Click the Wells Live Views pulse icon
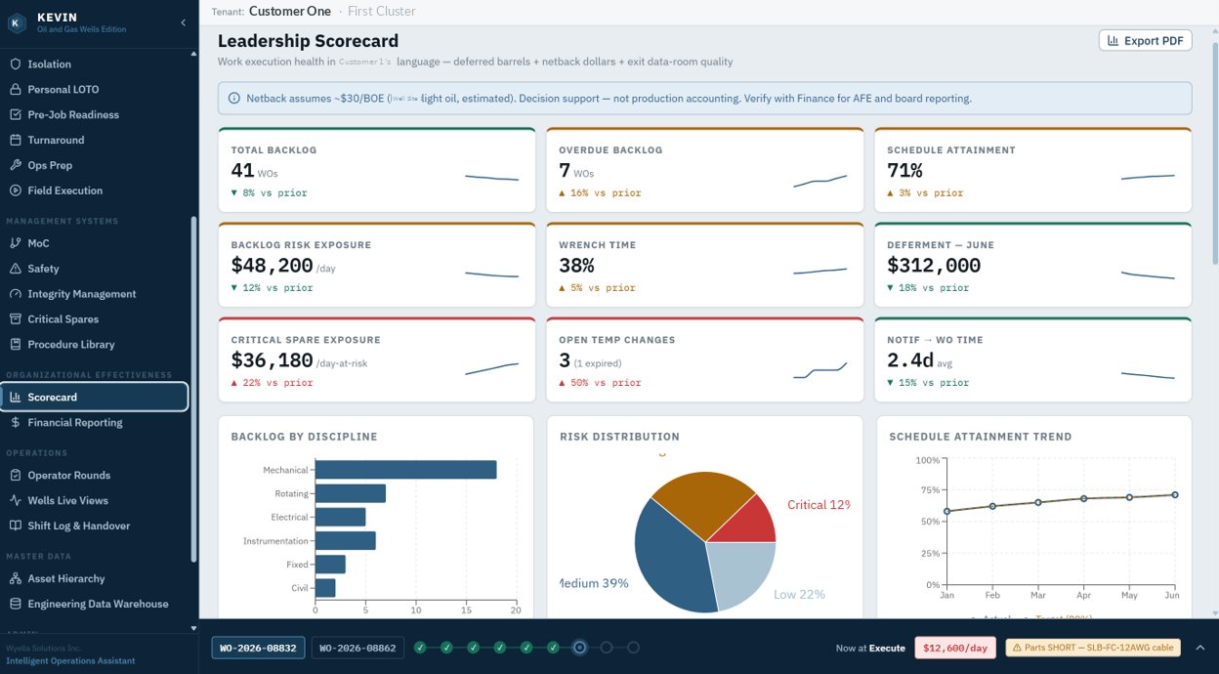The width and height of the screenshot is (1219, 674). pos(15,501)
